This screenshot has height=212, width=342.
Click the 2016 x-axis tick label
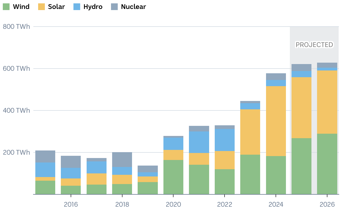pyautogui.click(x=71, y=204)
